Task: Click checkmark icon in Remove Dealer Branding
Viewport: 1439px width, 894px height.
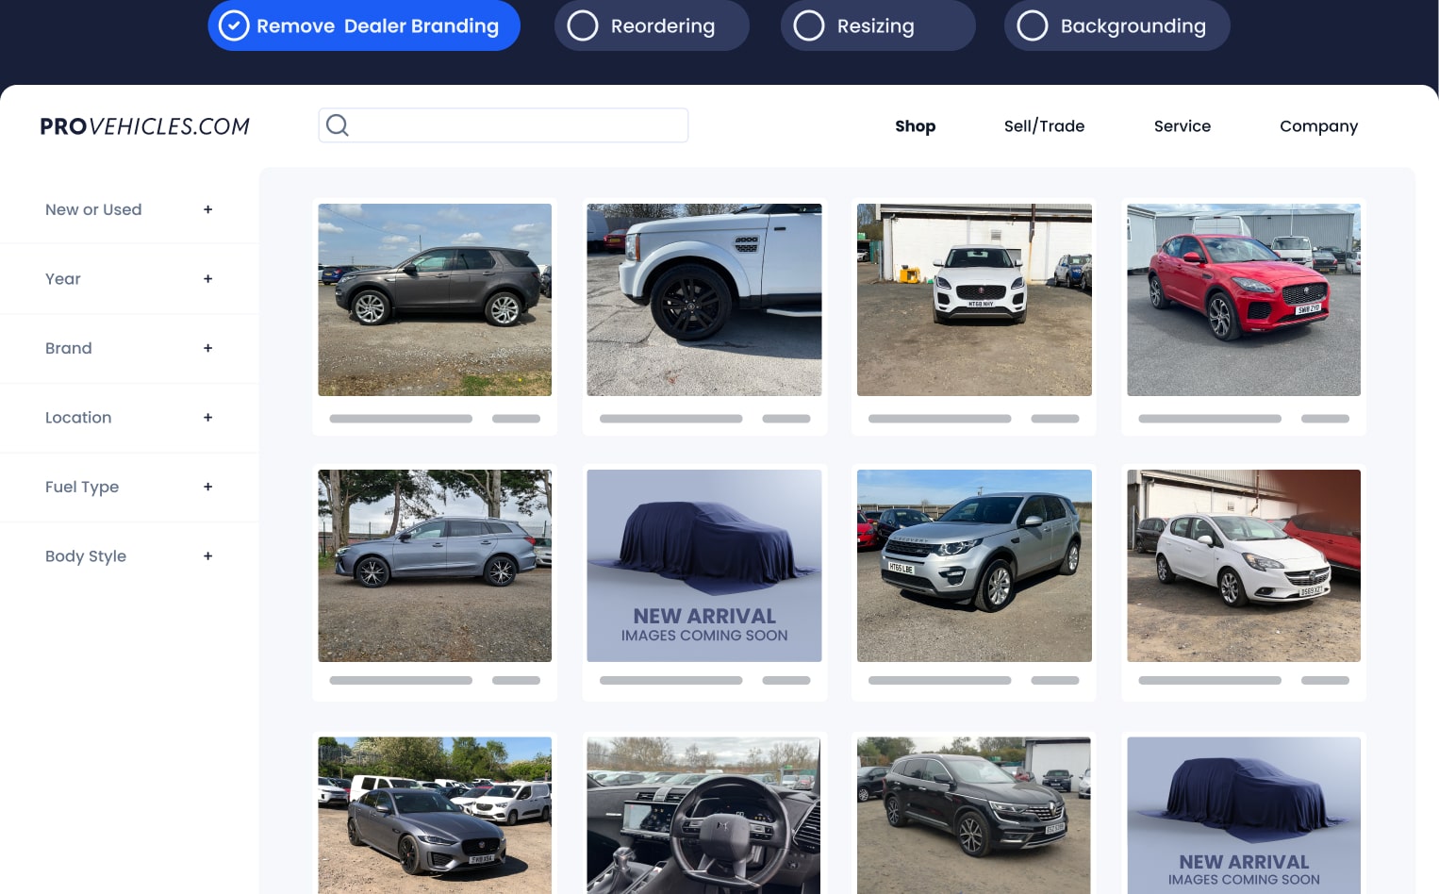Action: coord(234,25)
